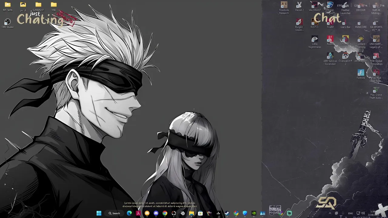
Task: Open Windows Security shield on the taskbar
Action: 245,213
